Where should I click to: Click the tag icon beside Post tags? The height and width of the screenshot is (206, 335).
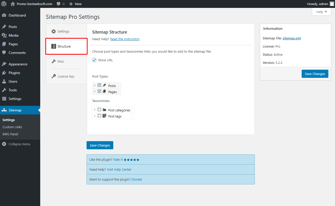point(104,116)
